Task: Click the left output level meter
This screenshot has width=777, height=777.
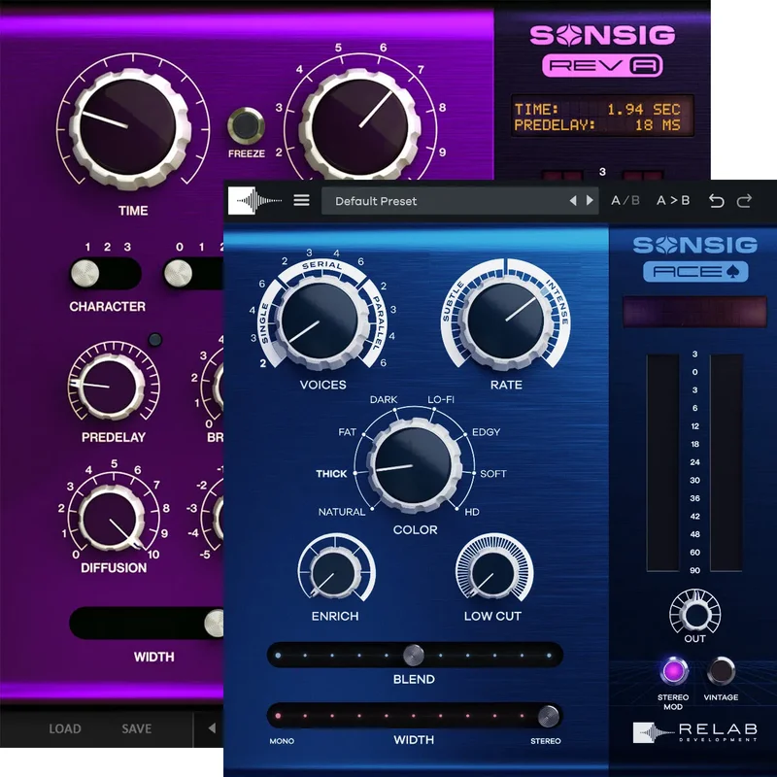Action: (x=662, y=462)
